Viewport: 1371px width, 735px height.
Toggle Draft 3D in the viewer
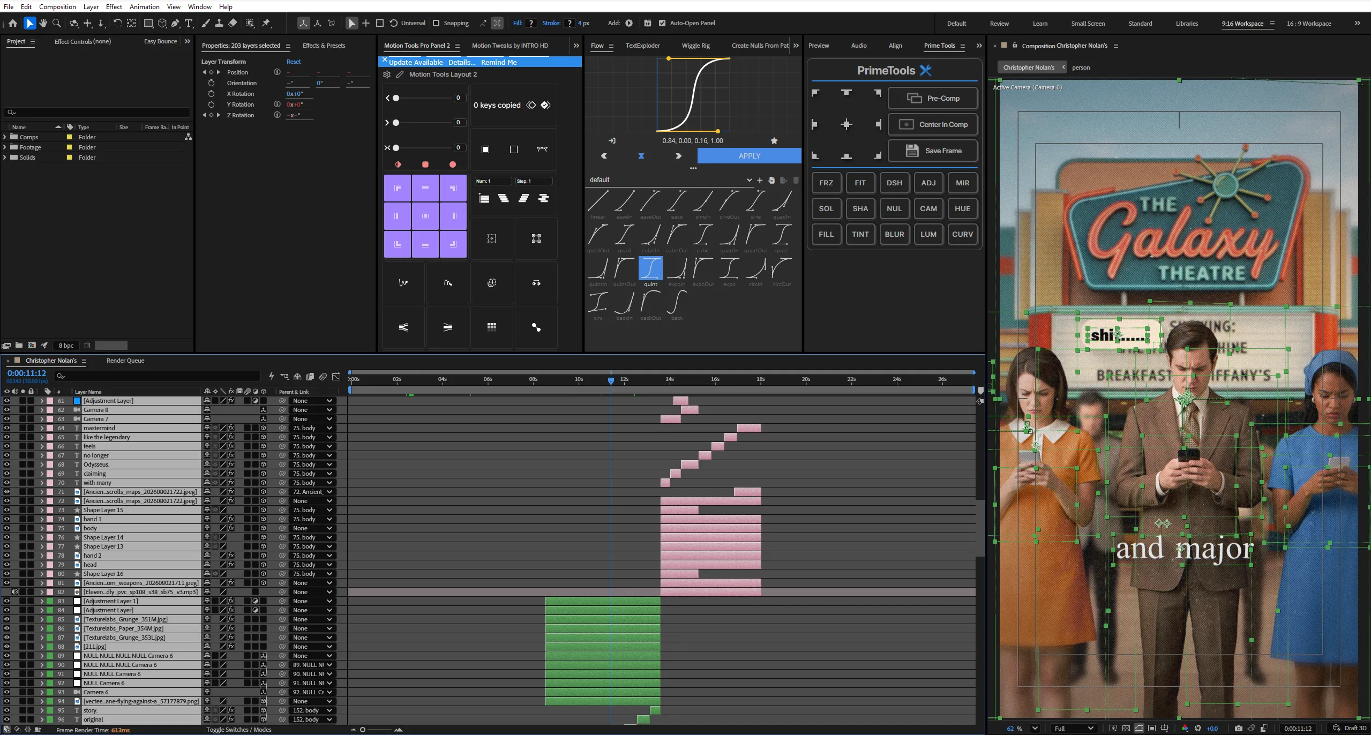[1350, 729]
